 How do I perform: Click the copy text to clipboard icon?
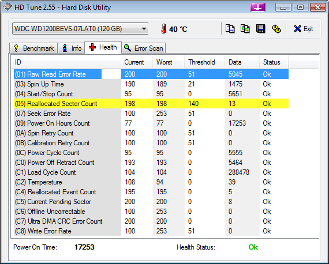pos(230,29)
